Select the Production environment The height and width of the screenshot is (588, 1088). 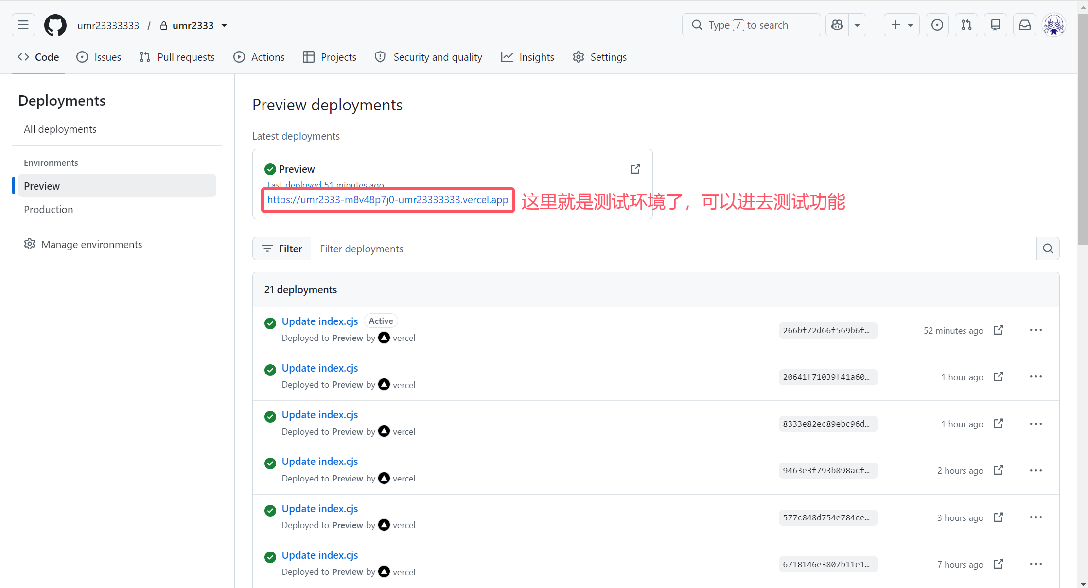pyautogui.click(x=49, y=209)
